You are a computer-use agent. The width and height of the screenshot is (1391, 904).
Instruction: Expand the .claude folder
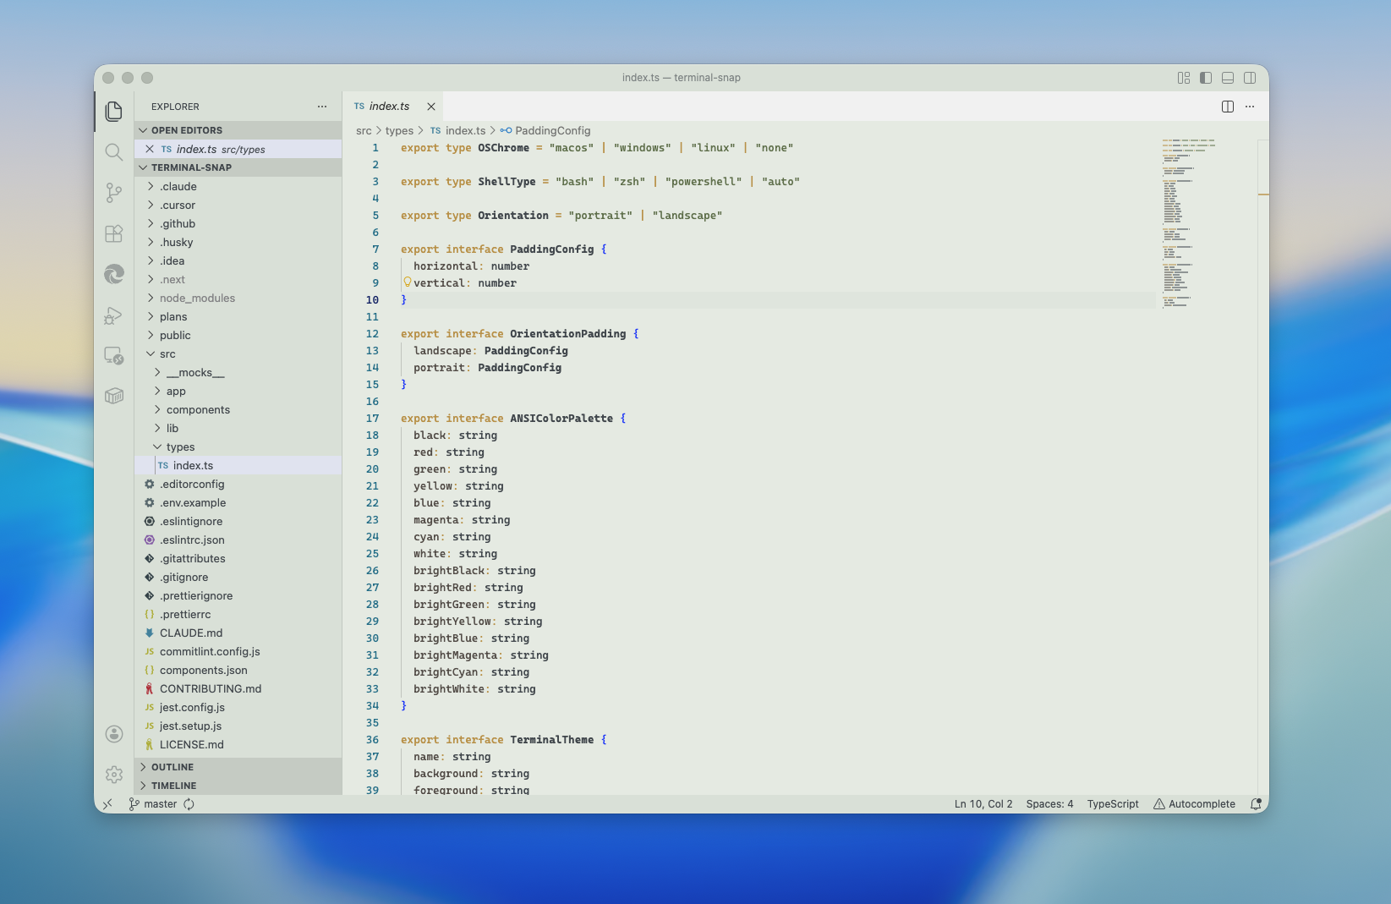click(238, 186)
